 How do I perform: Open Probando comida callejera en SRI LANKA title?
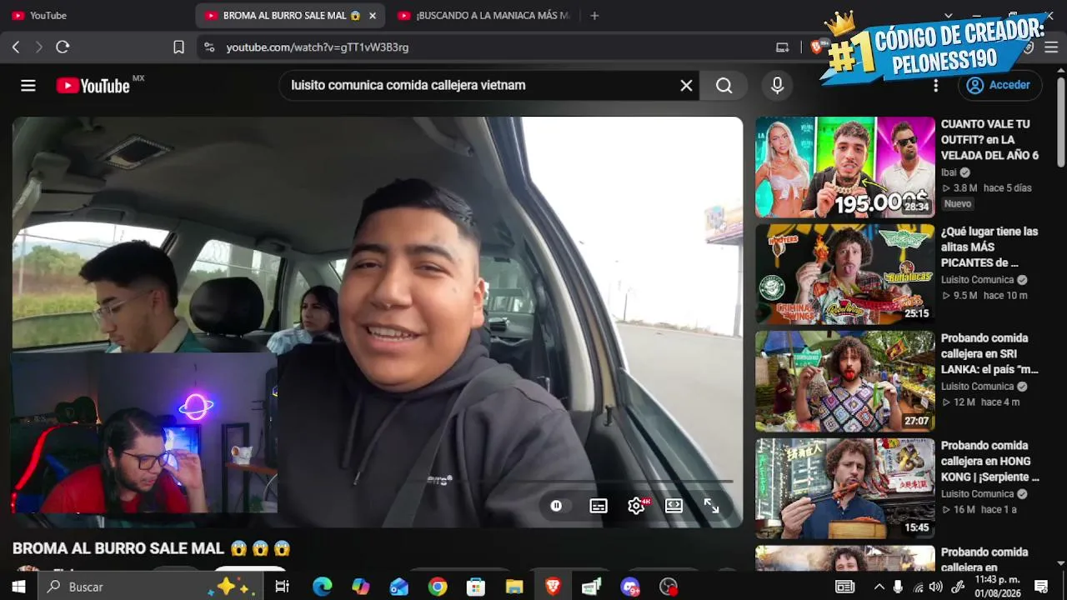pos(990,354)
